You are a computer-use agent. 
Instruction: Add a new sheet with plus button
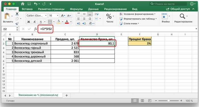click(x=67, y=95)
